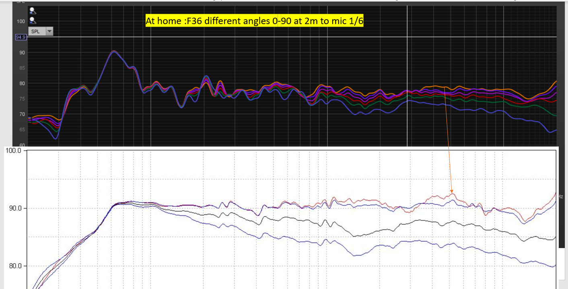Click the 85 label on upper SPL axis

[x=22, y=68]
